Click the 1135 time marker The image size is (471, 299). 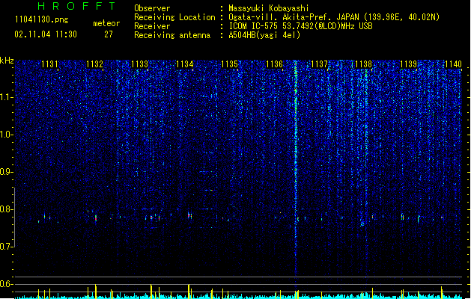tap(229, 64)
